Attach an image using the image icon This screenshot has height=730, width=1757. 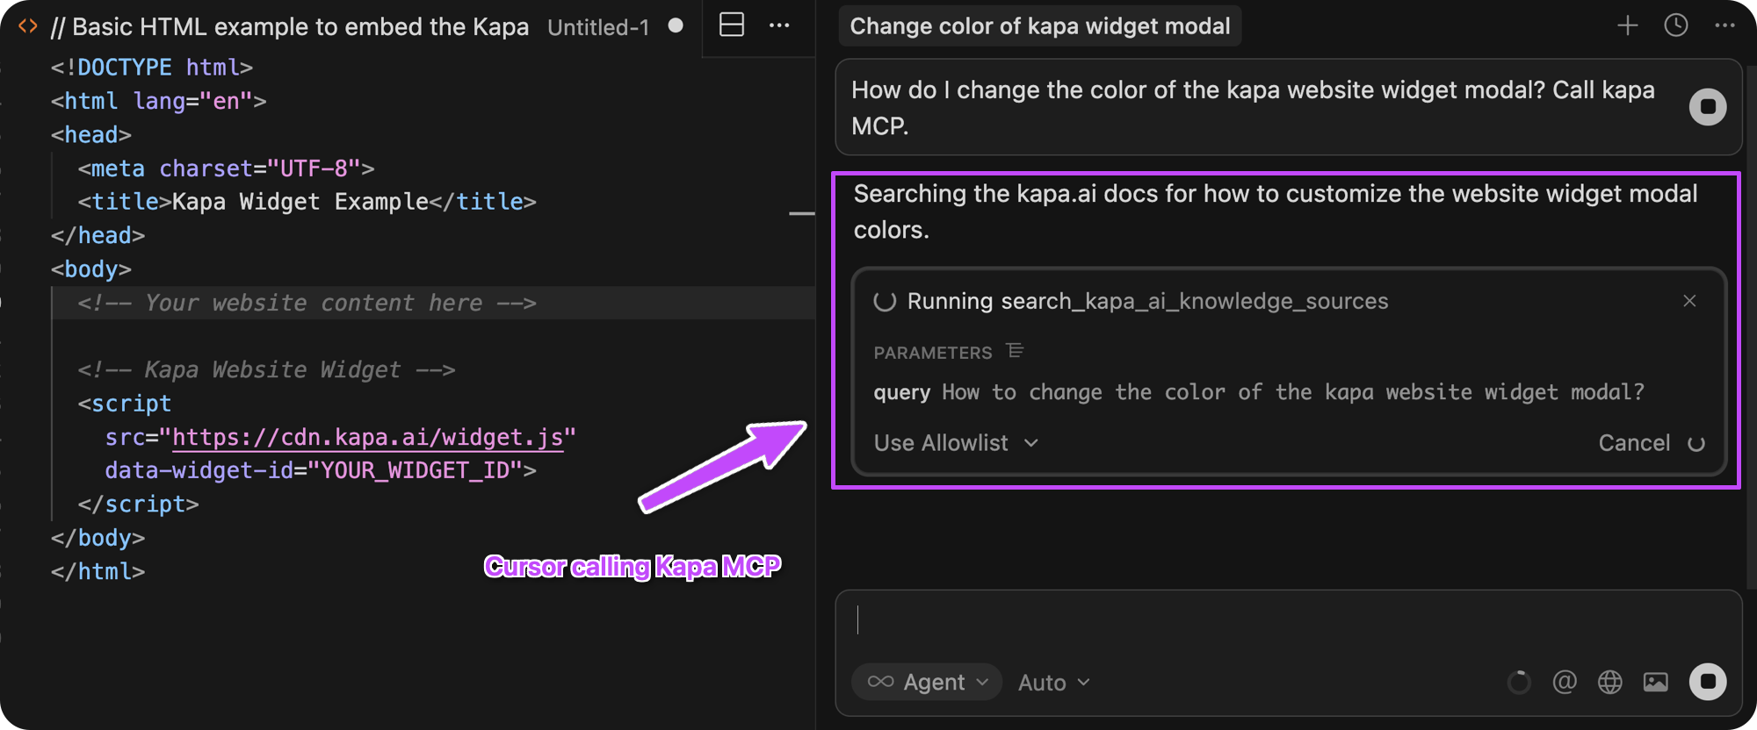pyautogui.click(x=1655, y=682)
